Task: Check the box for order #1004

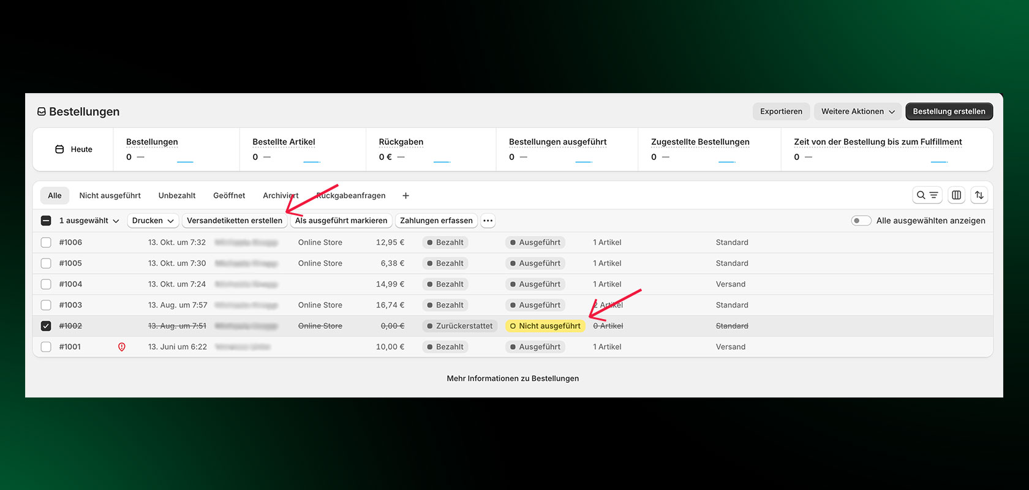Action: [46, 284]
